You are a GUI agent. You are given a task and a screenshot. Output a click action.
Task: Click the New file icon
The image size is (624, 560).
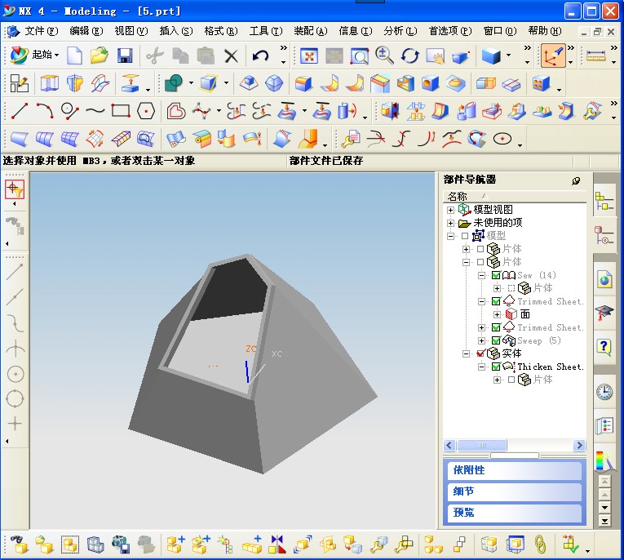(x=74, y=56)
